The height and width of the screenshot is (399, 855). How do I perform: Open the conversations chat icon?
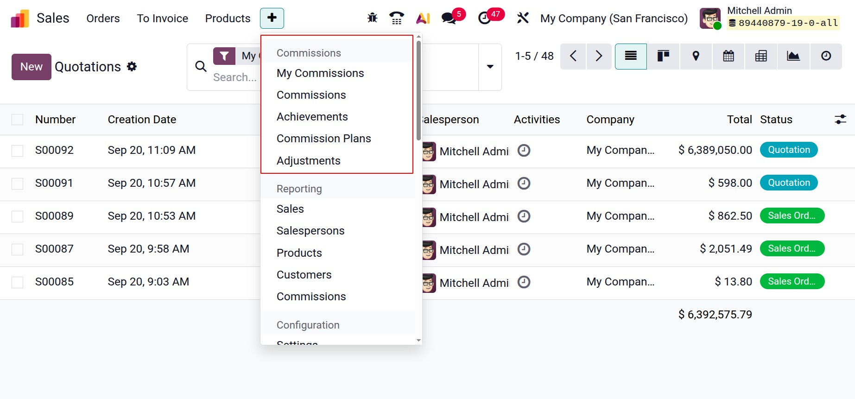[x=449, y=18]
